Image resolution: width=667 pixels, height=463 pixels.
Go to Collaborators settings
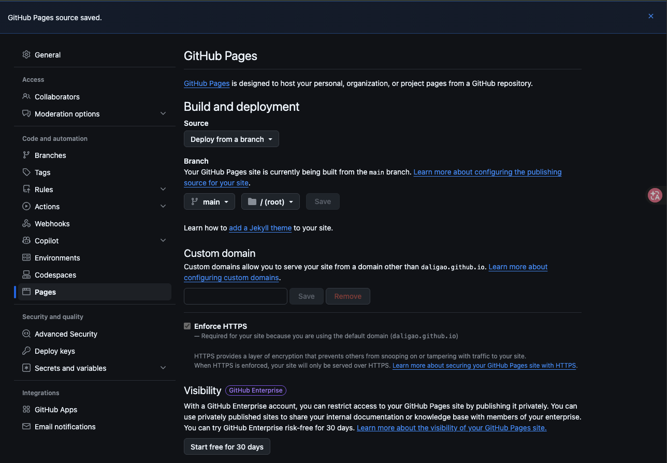pyautogui.click(x=95, y=96)
